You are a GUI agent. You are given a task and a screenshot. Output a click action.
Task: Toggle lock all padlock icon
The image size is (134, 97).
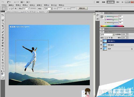pos(112,38)
